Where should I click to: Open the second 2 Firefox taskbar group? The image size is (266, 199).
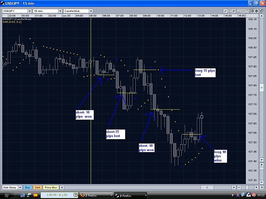point(131,196)
